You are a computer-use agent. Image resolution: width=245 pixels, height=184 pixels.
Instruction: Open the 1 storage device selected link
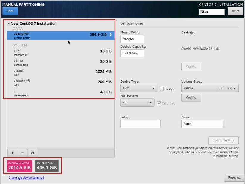pos(26,177)
